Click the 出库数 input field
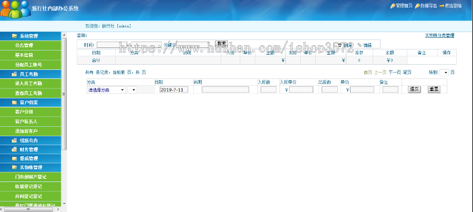Viewport: 473px width, 212px height. coord(330,89)
